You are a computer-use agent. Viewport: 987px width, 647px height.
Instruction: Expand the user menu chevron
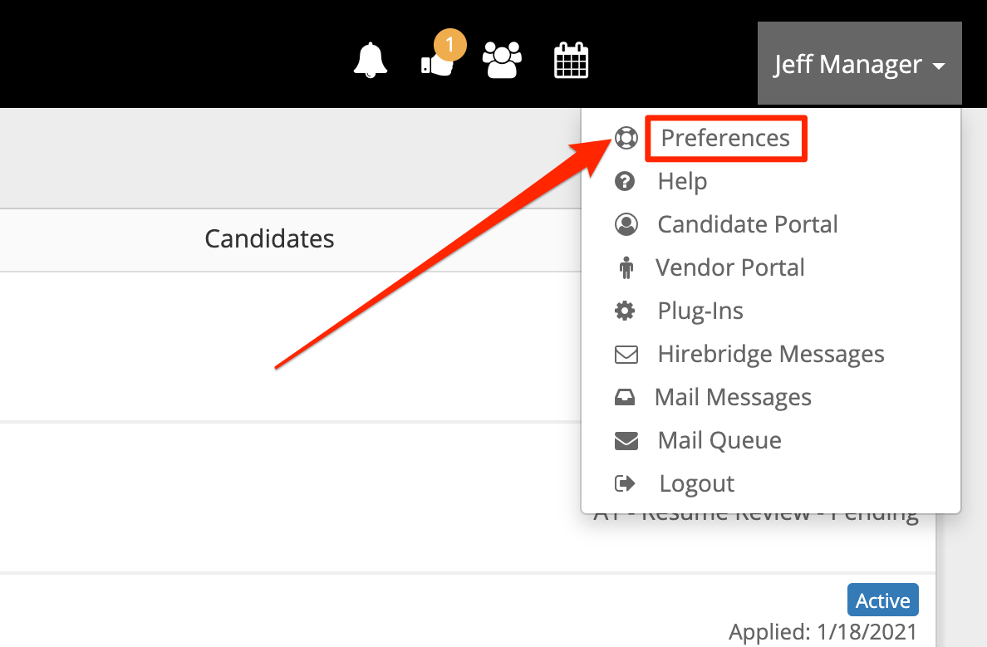[939, 67]
